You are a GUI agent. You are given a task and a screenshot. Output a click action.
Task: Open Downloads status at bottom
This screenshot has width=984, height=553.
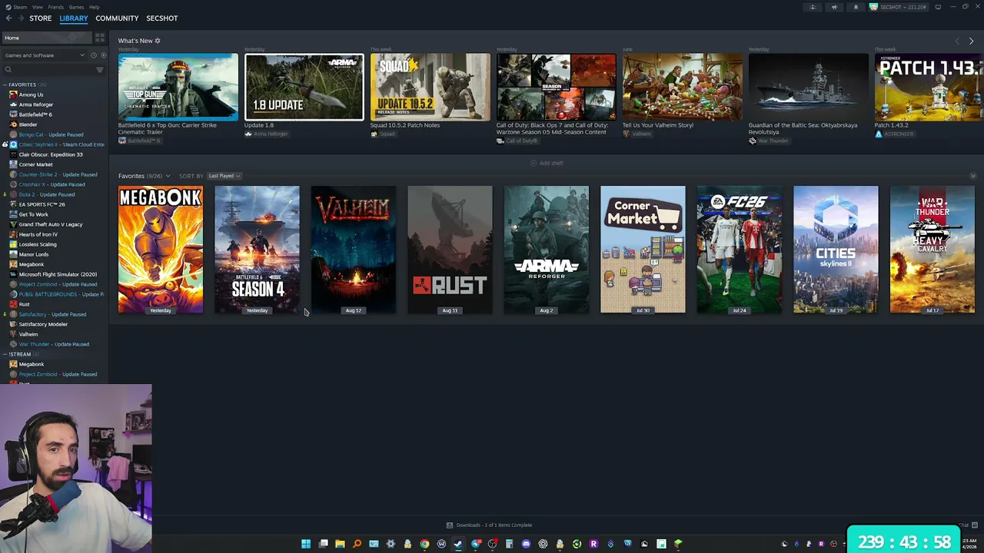click(x=494, y=525)
